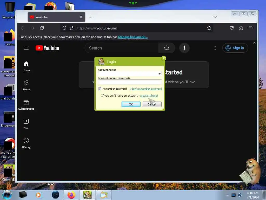266x200 pixels.
Task: Click the YouTube search magnifier button
Action: coord(167,48)
